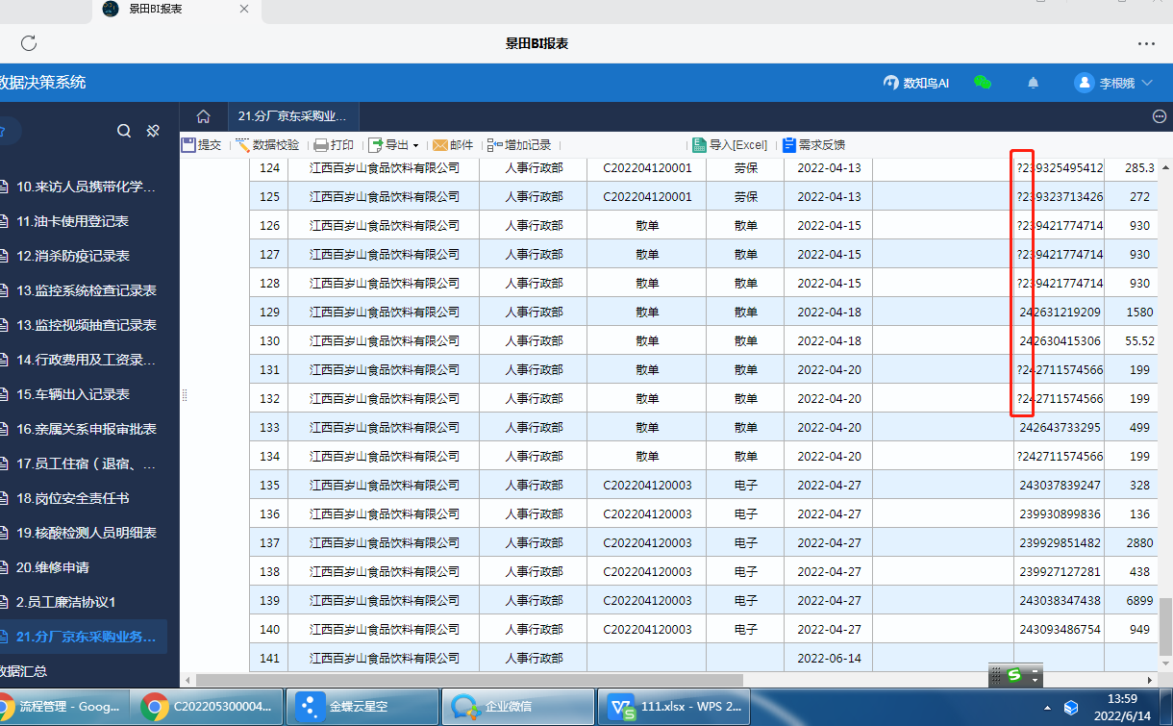This screenshot has width=1173, height=726.
Task: Open 17.员工住宿（退宿、… item
Action: (84, 463)
